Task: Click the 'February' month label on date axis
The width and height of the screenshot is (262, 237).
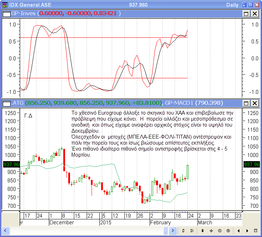Action: pyautogui.click(x=161, y=223)
